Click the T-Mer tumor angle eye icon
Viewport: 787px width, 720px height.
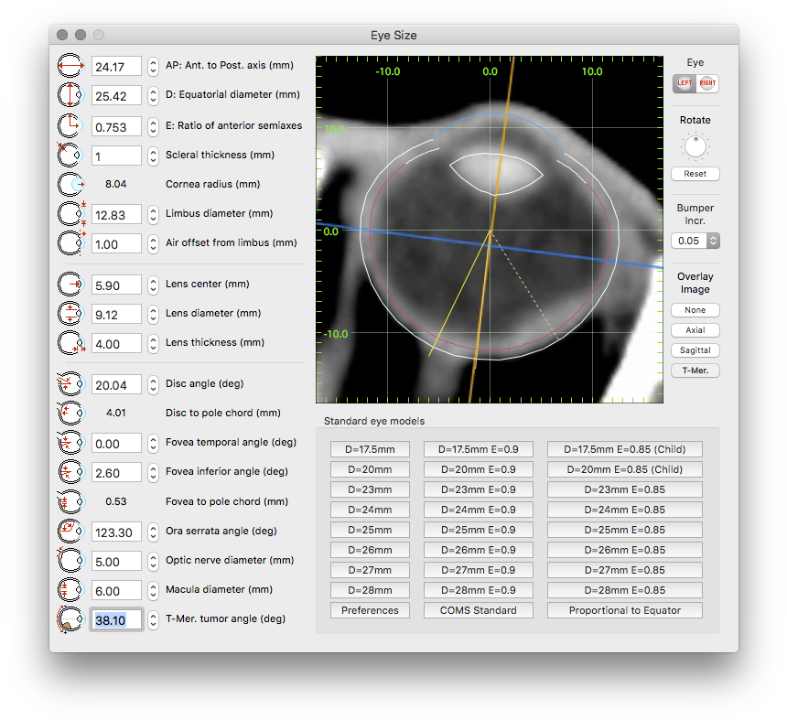(70, 619)
